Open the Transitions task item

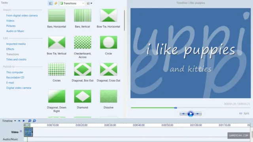(12, 54)
